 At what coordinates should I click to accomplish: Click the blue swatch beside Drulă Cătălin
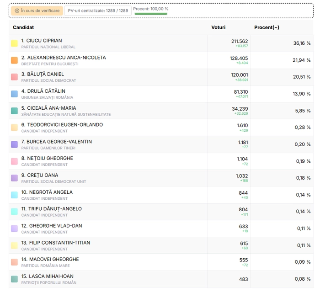pos(14,94)
